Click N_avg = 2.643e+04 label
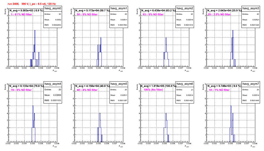 tap(224, 10)
